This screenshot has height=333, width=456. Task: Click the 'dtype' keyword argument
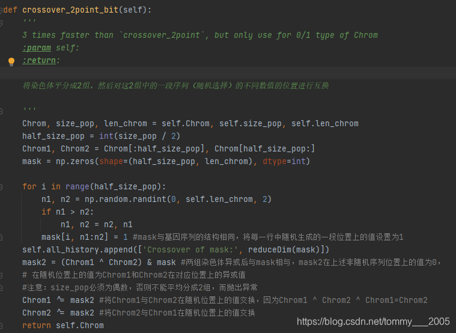tap(274, 161)
